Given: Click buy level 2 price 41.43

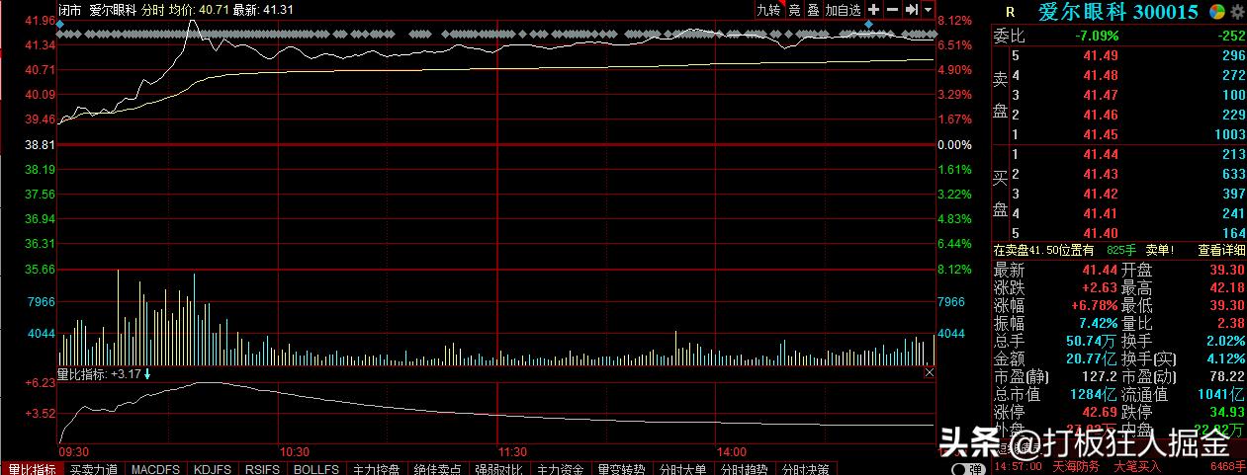Looking at the screenshot, I should (x=1100, y=174).
